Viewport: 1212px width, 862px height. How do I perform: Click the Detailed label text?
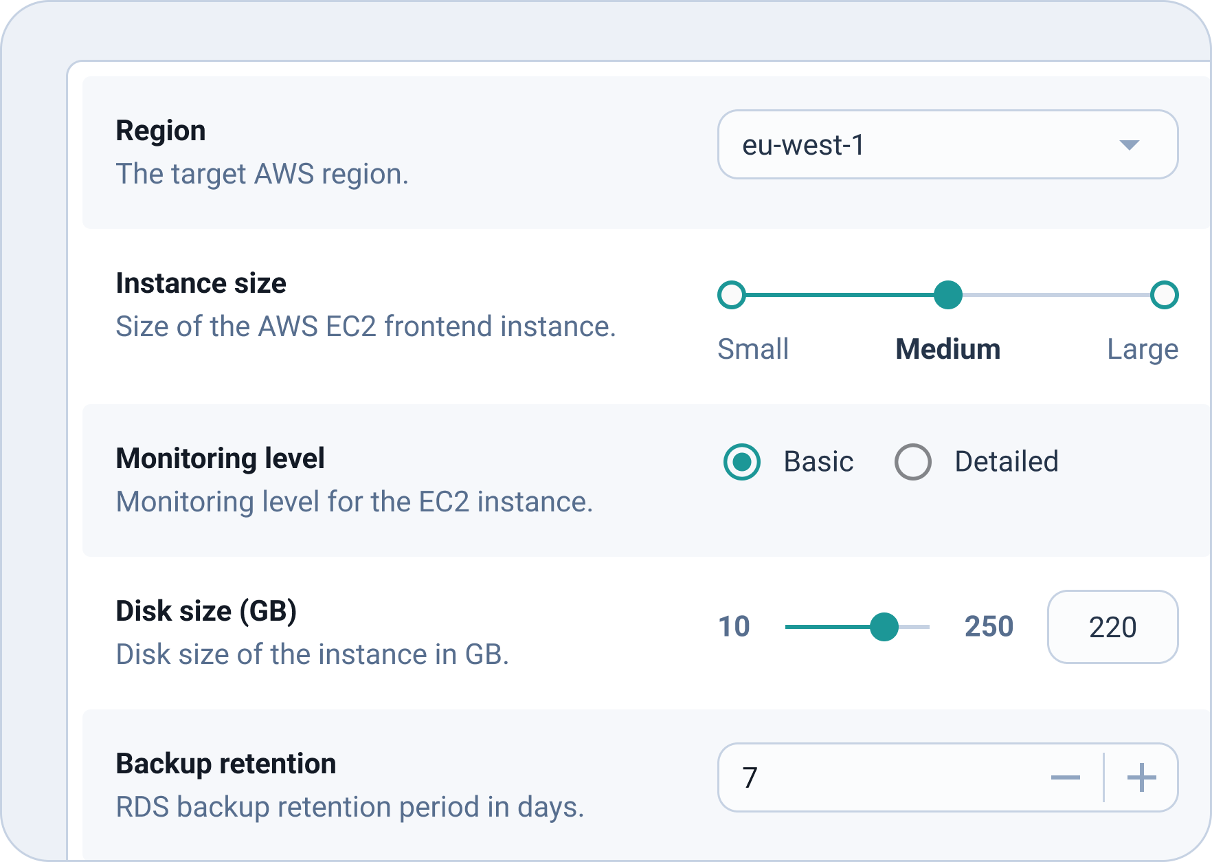[x=1007, y=462]
